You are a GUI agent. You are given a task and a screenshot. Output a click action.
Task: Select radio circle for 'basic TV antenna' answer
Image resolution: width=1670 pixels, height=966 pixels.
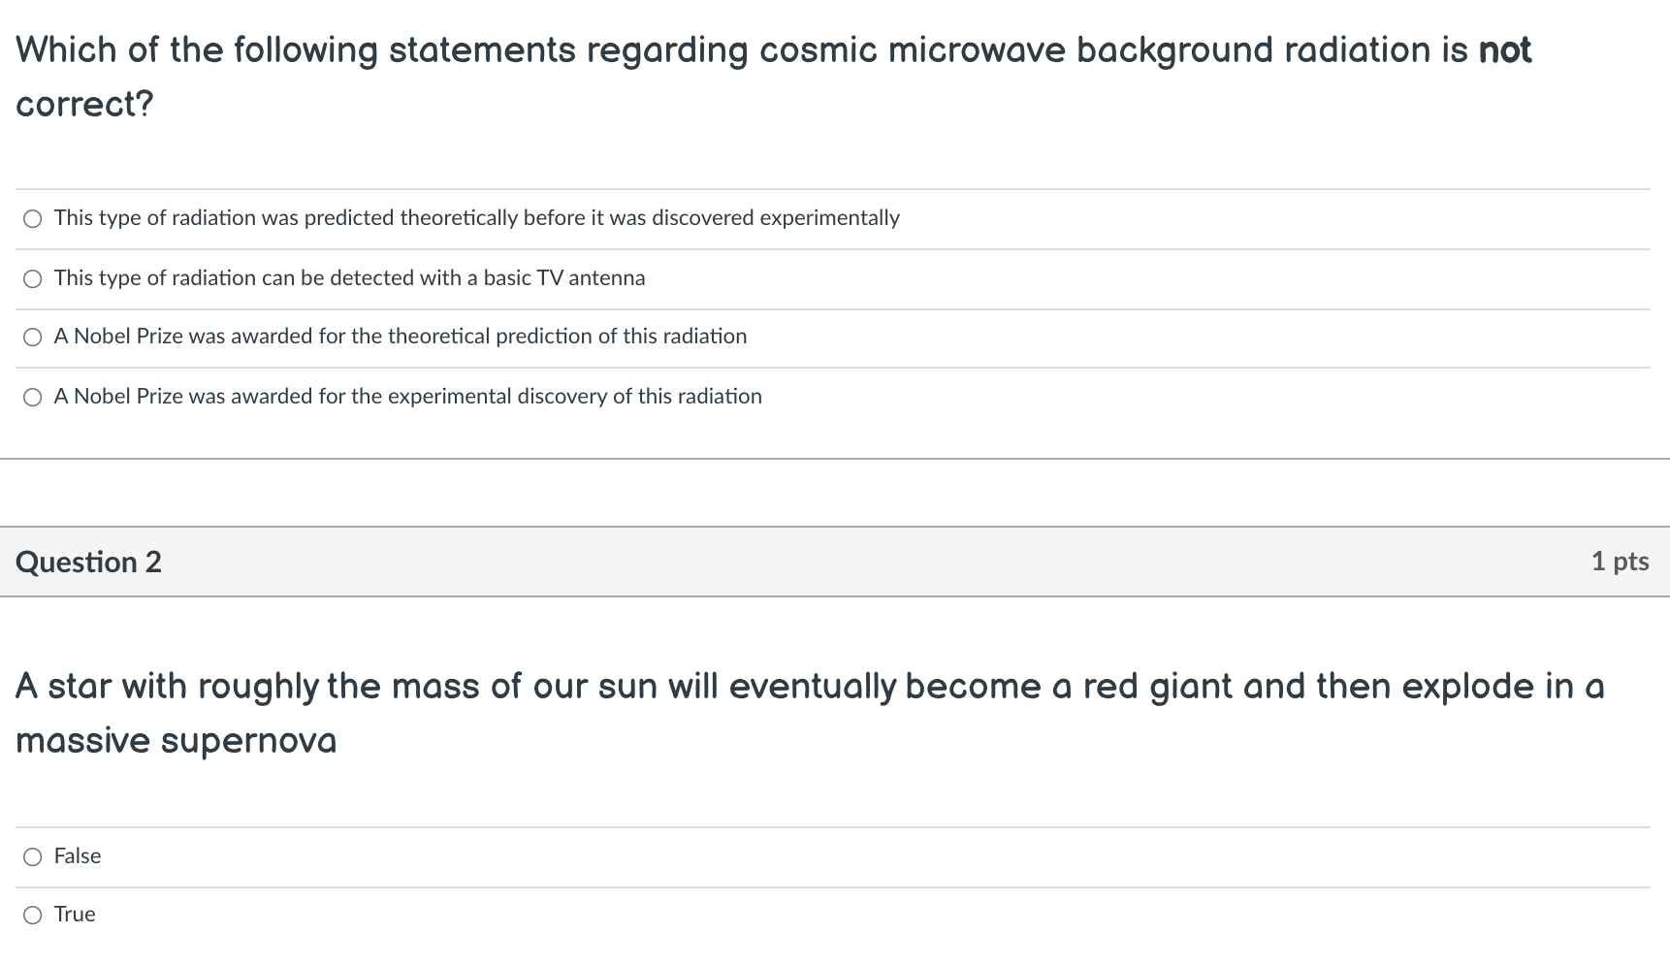click(33, 279)
